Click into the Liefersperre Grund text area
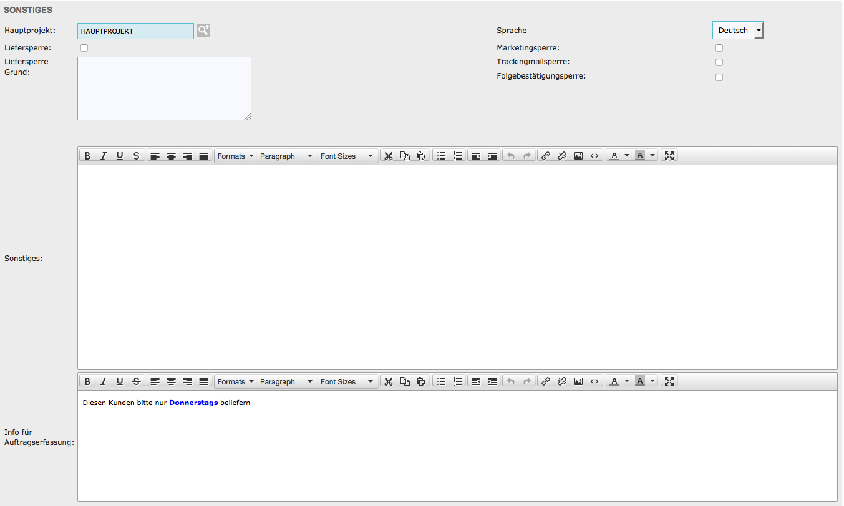 pos(164,88)
